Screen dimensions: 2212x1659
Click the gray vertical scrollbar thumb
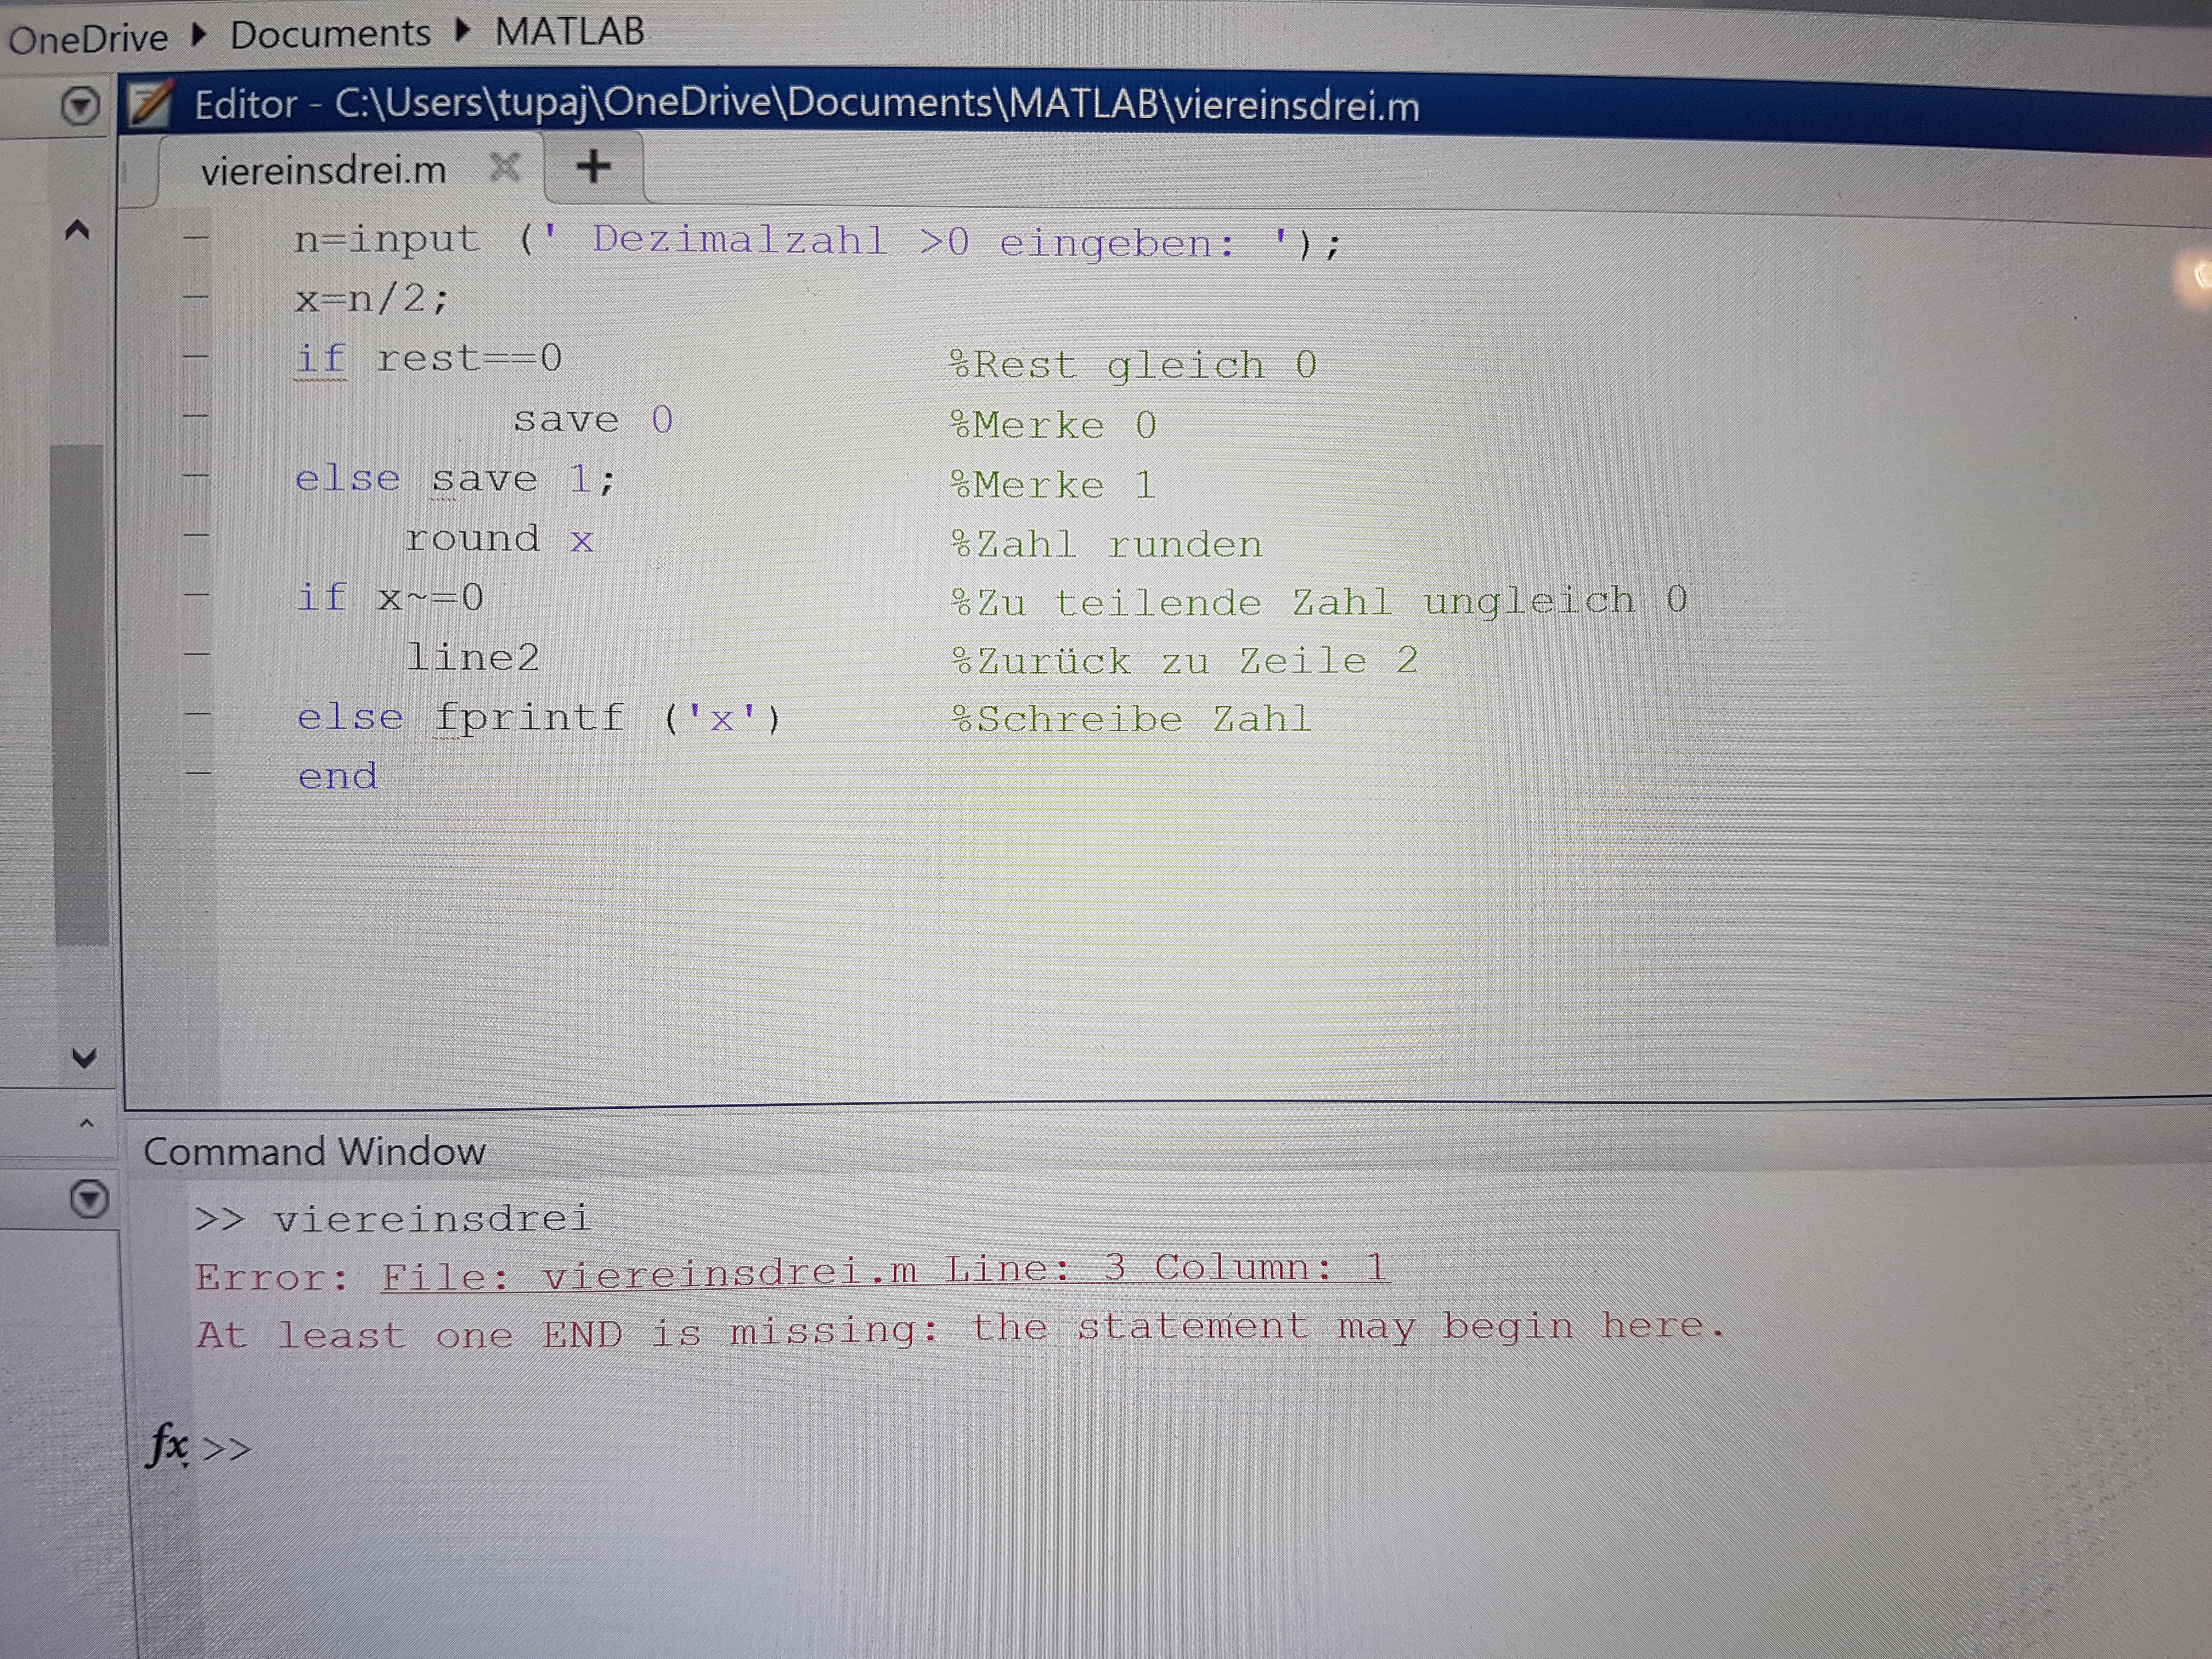pos(80,694)
